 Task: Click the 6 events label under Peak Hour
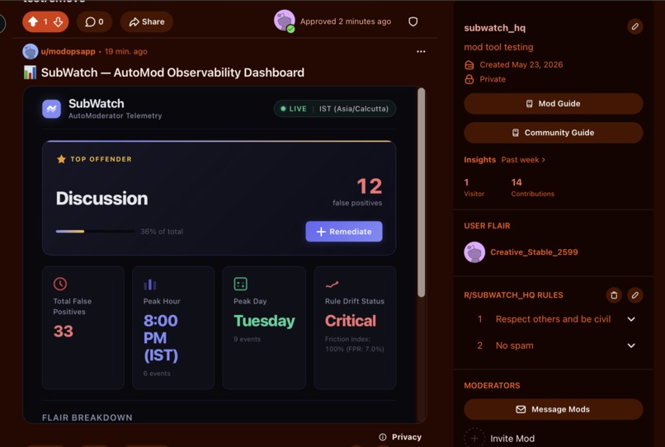[x=157, y=374]
